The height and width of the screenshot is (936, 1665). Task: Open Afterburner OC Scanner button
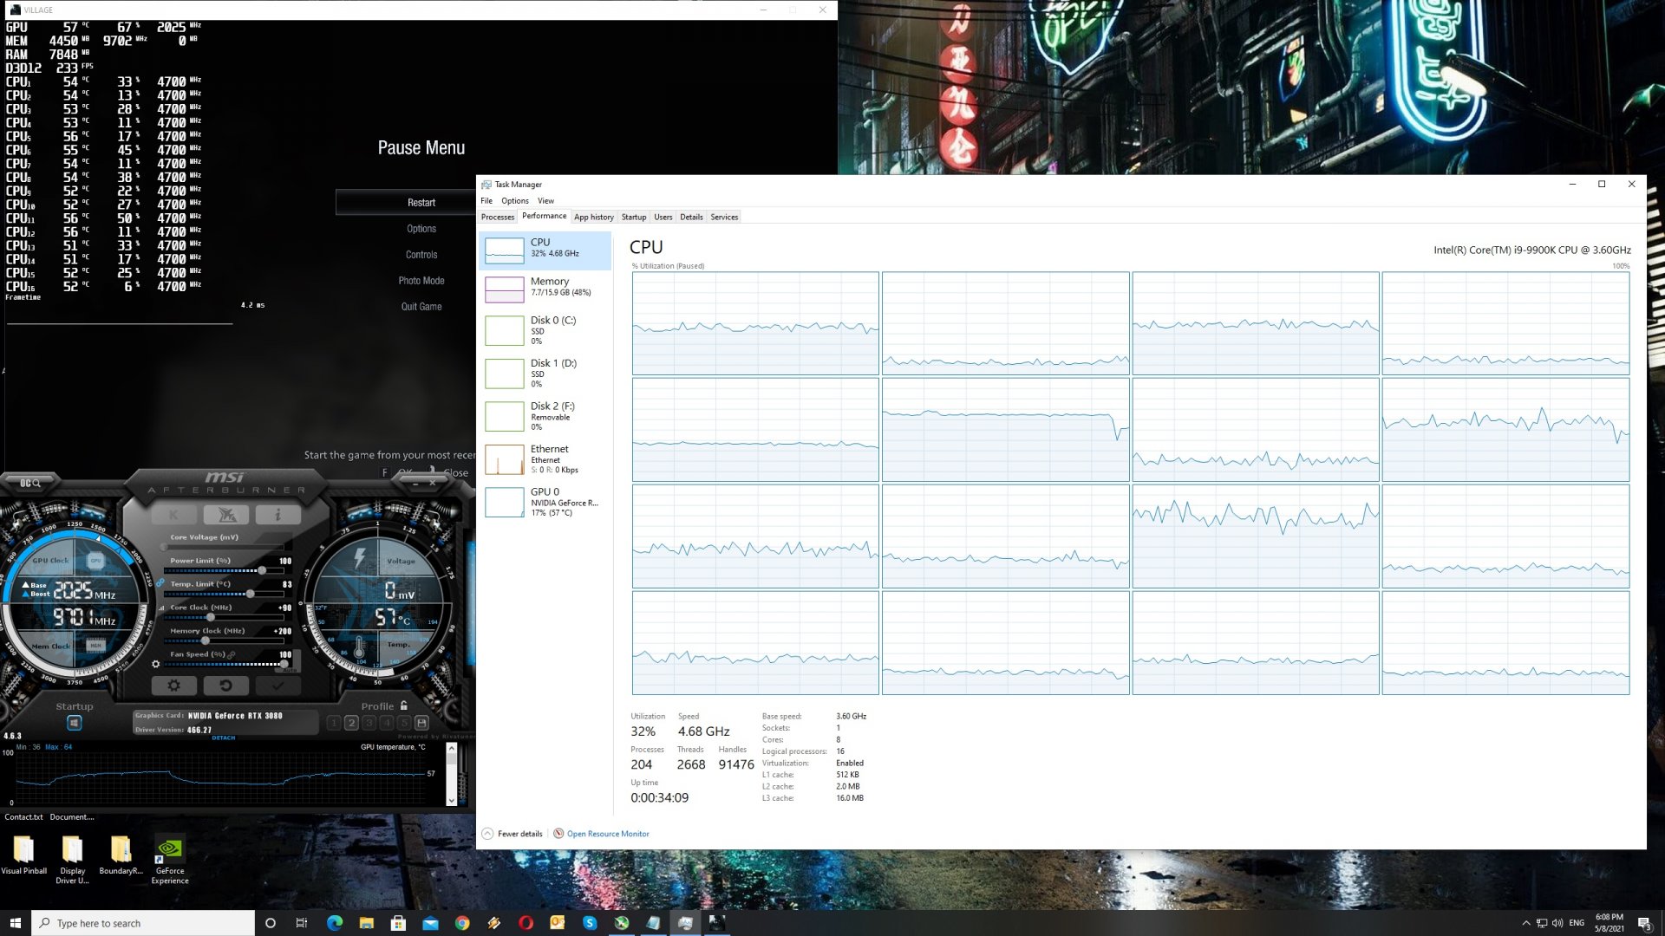pos(29,483)
